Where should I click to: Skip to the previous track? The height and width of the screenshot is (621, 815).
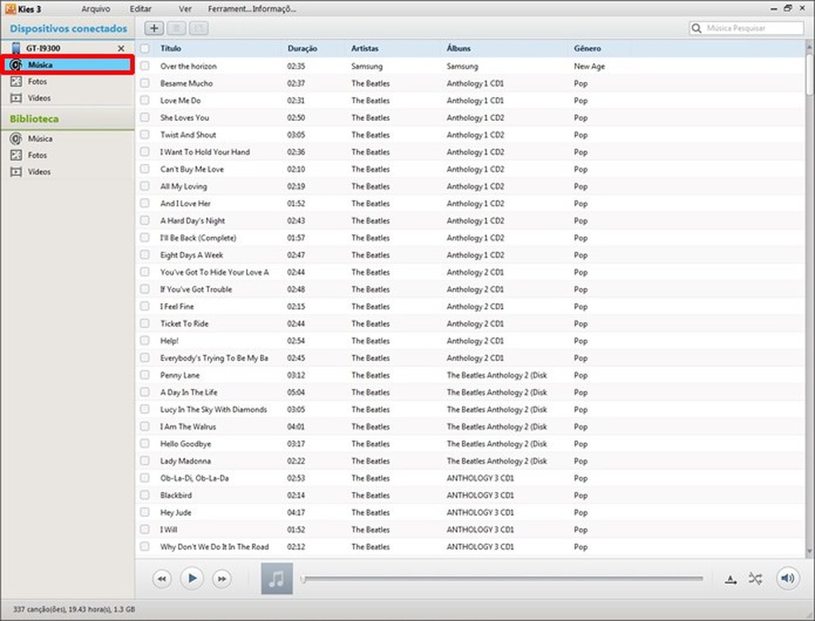pyautogui.click(x=163, y=579)
